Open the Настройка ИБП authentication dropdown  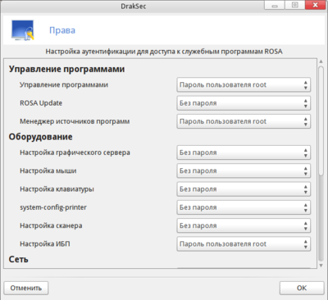244,244
